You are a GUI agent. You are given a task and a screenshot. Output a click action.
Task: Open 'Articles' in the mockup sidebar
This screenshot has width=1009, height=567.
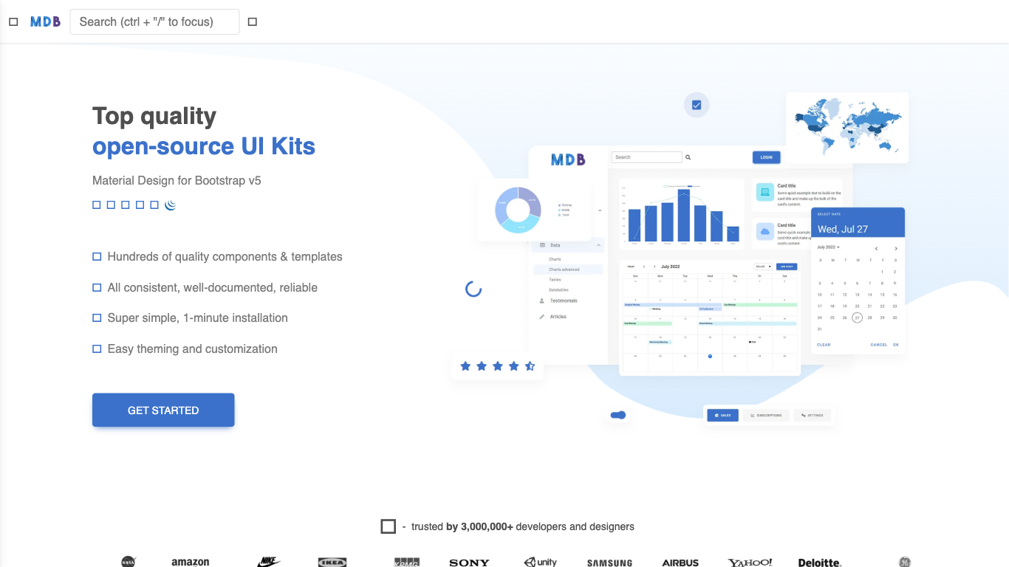point(558,317)
